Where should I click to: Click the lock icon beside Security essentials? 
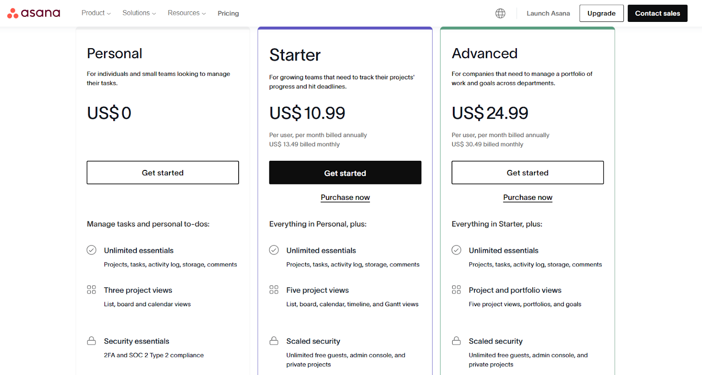point(91,341)
